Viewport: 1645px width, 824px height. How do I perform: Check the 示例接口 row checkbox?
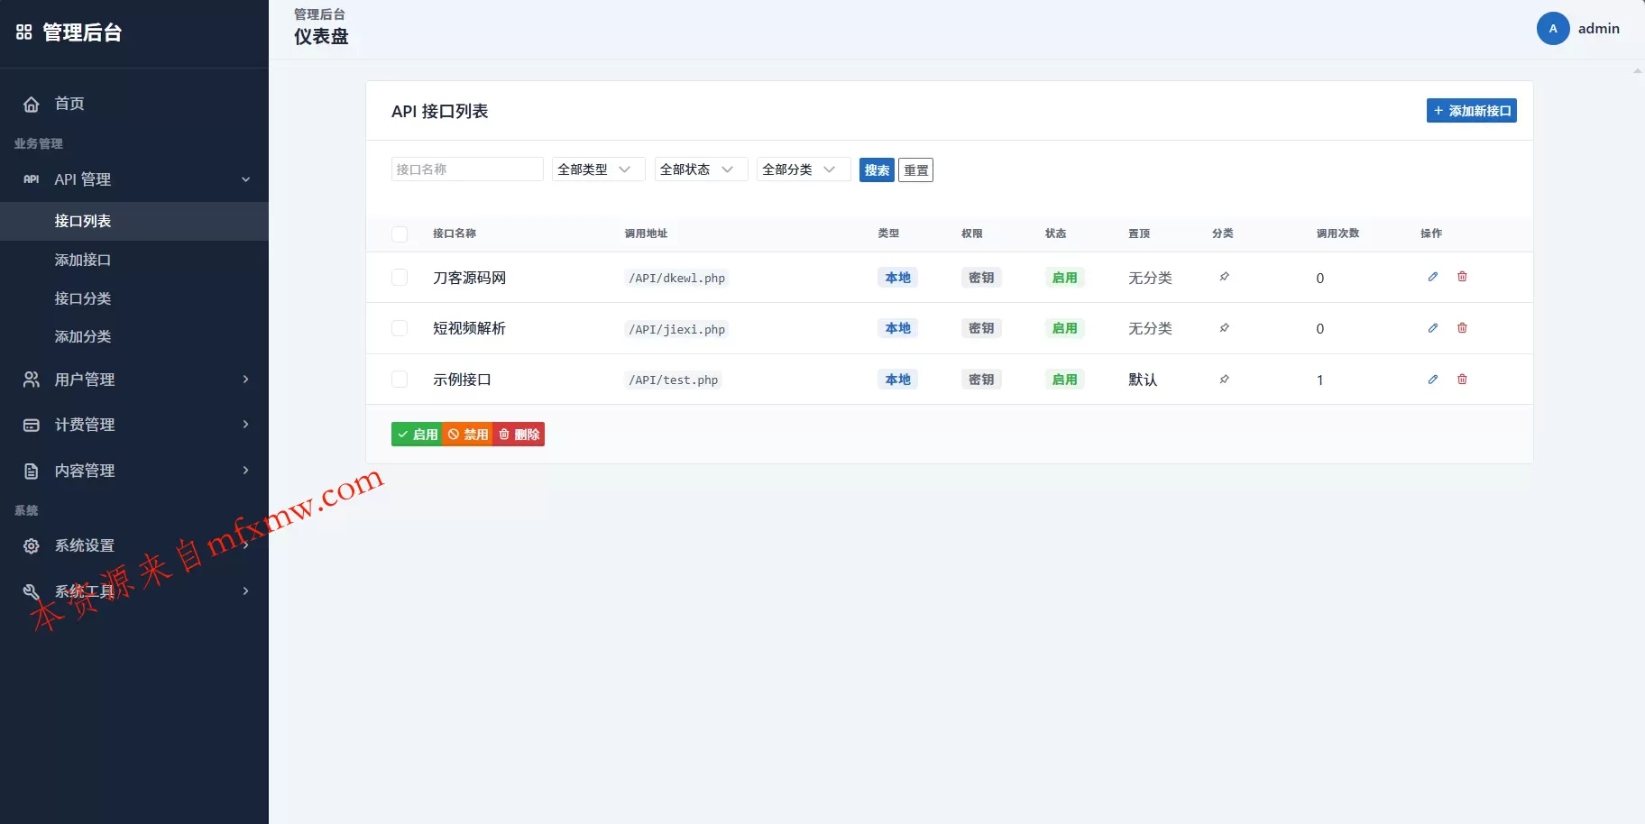click(x=400, y=380)
